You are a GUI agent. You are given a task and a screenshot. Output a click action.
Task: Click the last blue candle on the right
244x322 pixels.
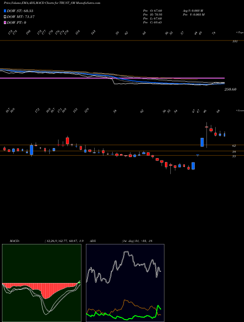224,135
